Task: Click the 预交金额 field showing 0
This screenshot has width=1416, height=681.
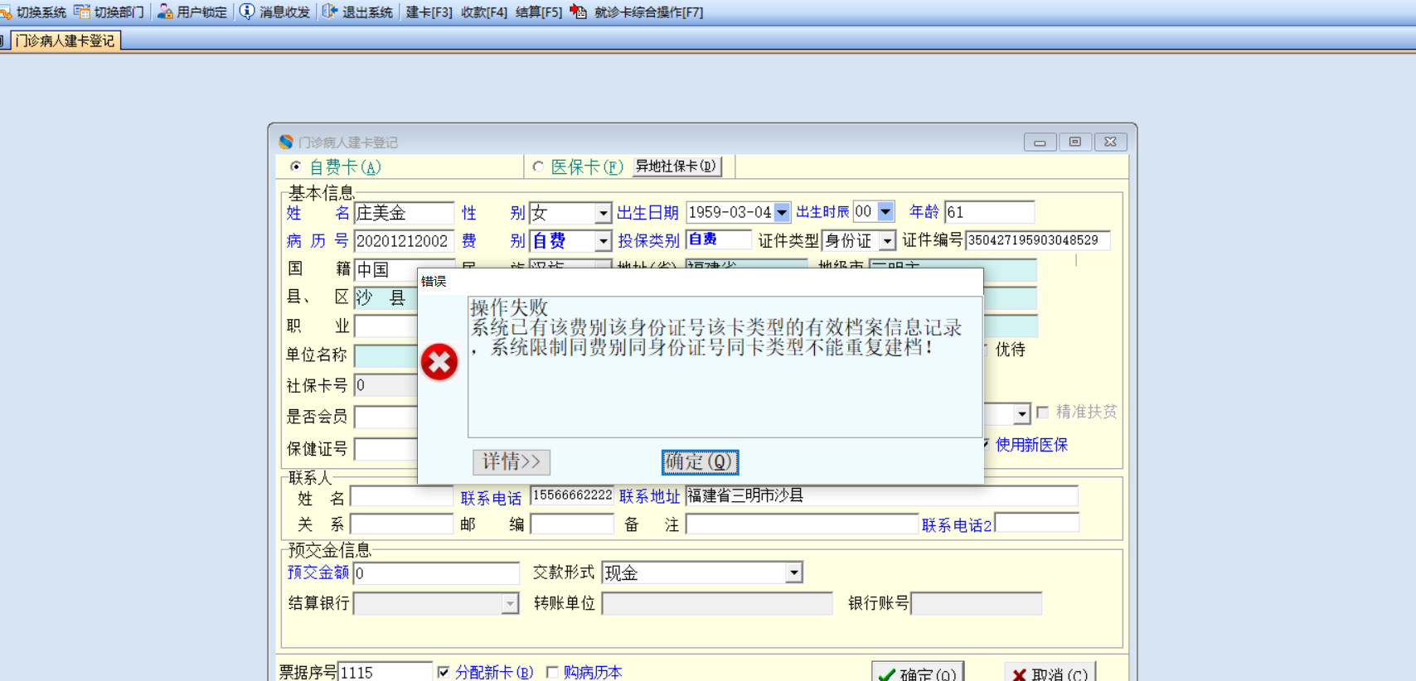Action: tap(437, 572)
